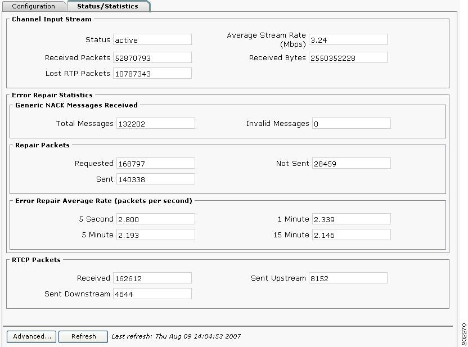
Task: Click the Total Messages label
Action: [84, 124]
